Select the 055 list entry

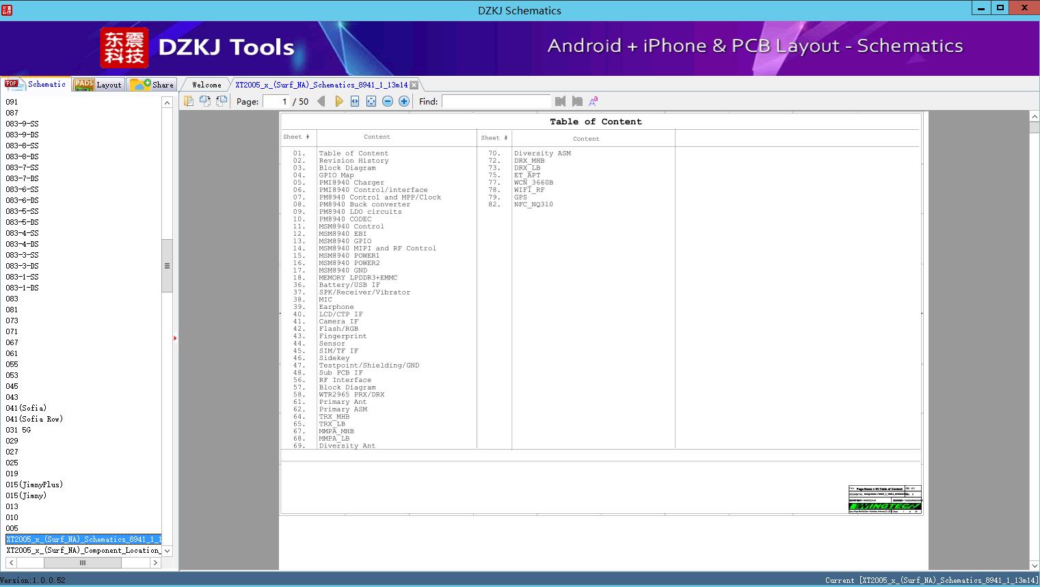pos(12,364)
